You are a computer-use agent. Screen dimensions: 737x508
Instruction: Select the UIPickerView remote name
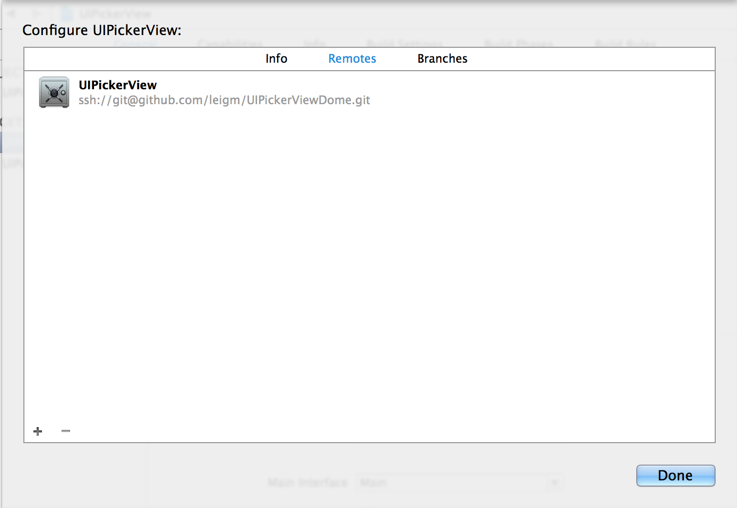point(118,85)
